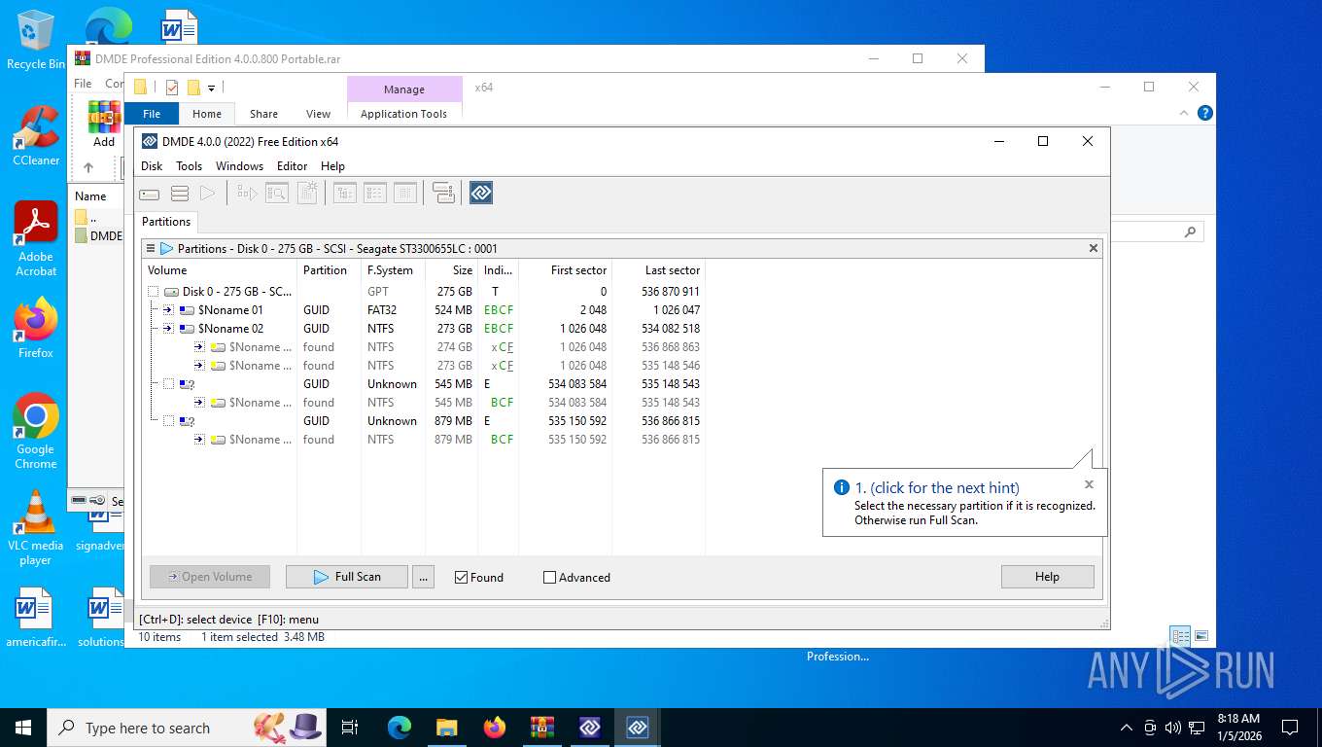Click the Add icon in WinRAR window
The width and height of the screenshot is (1322, 747).
tap(104, 124)
